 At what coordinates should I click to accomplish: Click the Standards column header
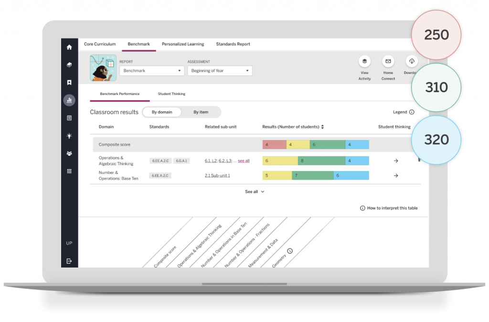point(159,127)
